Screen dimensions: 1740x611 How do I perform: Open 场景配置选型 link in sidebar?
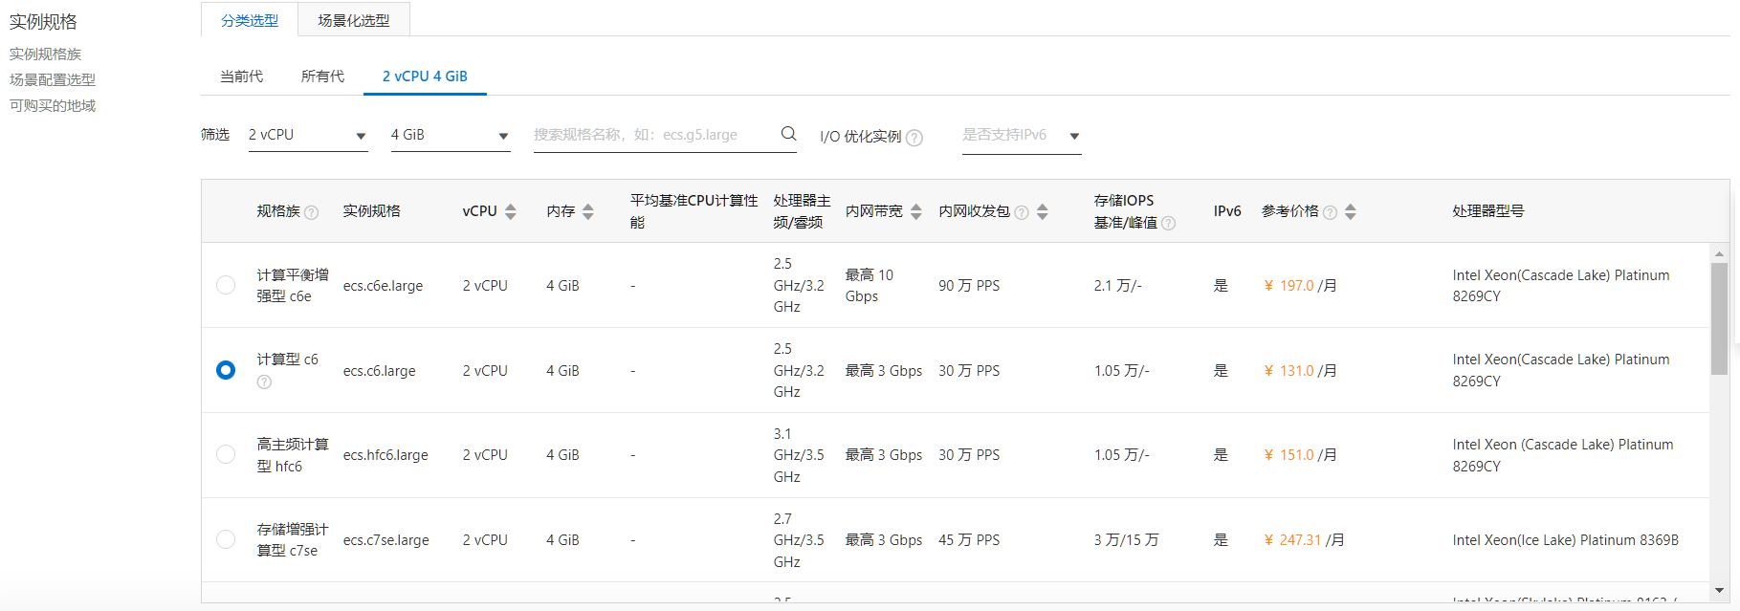click(x=53, y=80)
